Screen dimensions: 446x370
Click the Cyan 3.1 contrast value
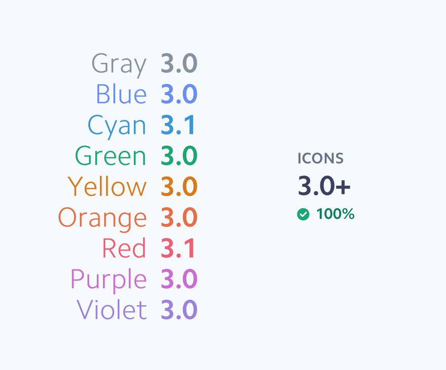[178, 125]
